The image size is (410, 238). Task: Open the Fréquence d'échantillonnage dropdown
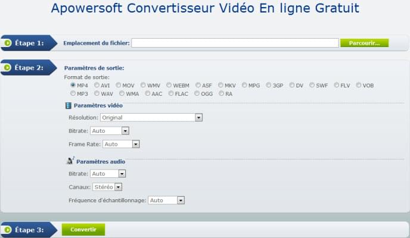[x=166, y=201]
